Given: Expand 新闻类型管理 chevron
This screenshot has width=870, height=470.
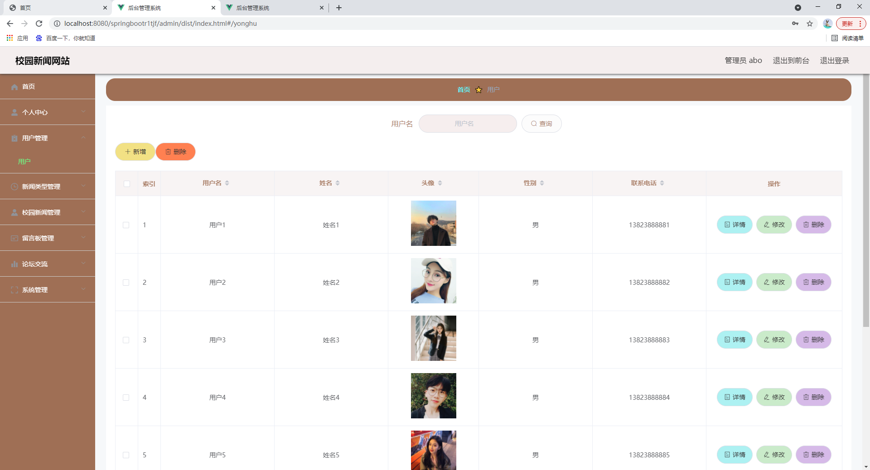Looking at the screenshot, I should pyautogui.click(x=83, y=186).
